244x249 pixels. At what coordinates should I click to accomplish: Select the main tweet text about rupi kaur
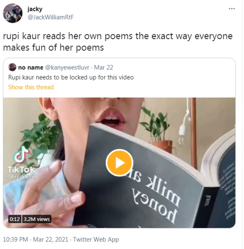(118, 42)
